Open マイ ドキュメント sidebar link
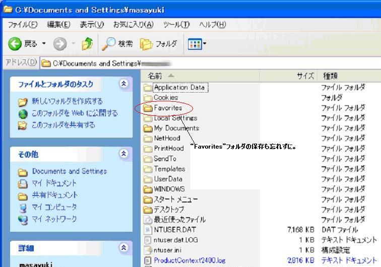Screen dimensions: 381x267 pyautogui.click(x=54, y=183)
